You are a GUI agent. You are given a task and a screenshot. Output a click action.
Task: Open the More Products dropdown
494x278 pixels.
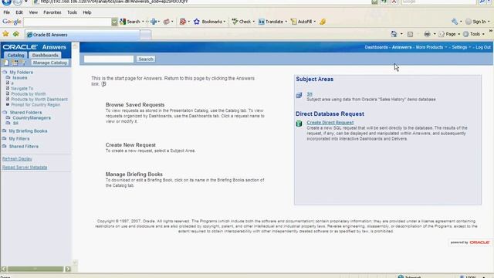pyautogui.click(x=431, y=47)
